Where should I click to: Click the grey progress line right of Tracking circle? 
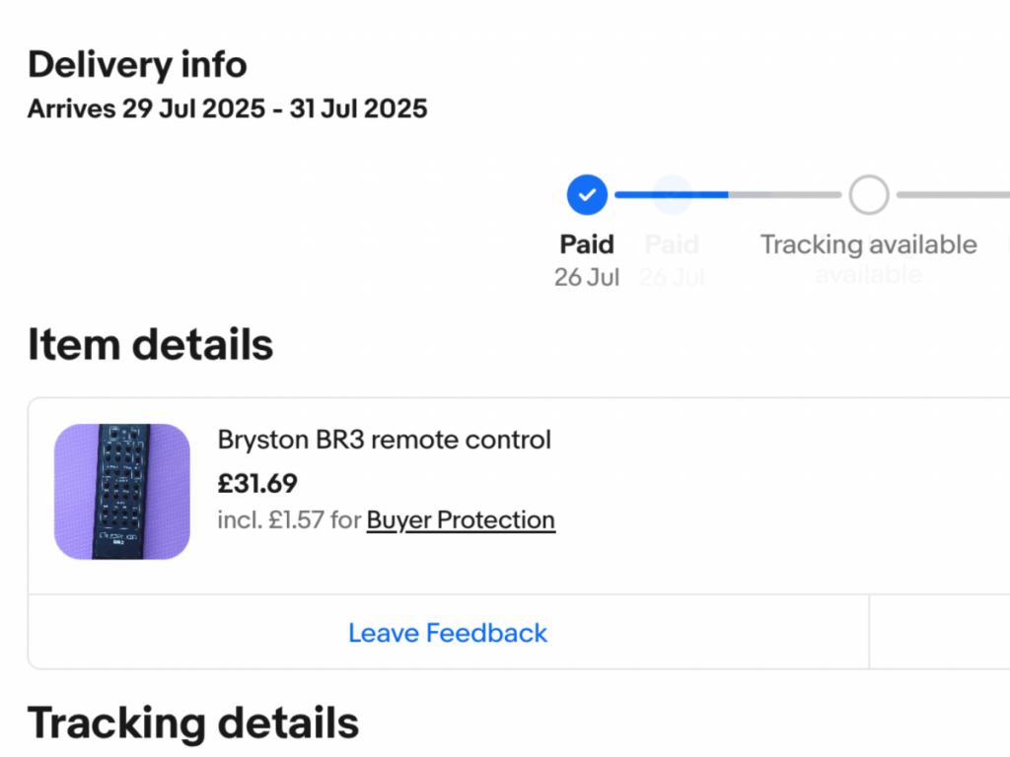954,194
